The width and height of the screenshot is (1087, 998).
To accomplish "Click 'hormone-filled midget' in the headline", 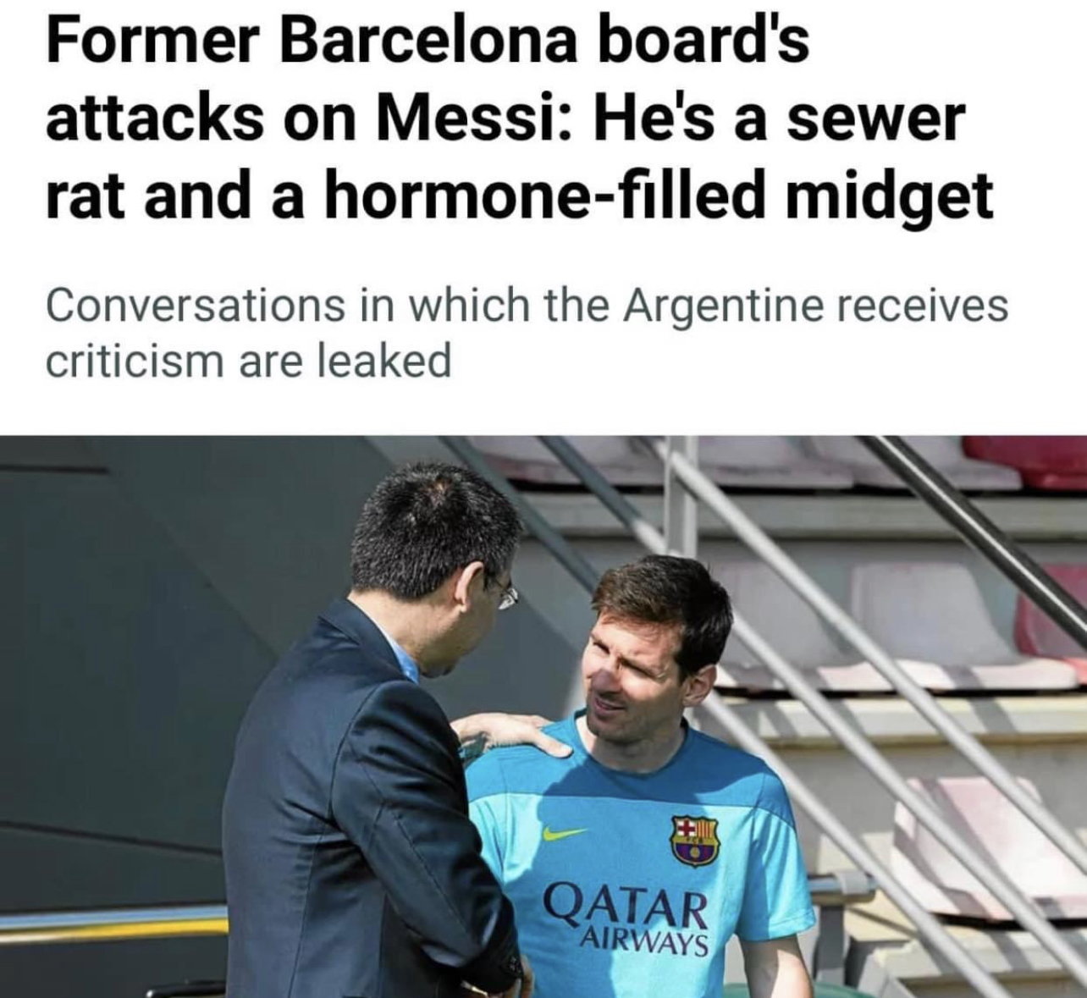I will pyautogui.click(x=660, y=196).
